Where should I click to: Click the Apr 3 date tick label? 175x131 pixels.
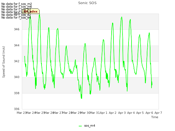point(122,113)
